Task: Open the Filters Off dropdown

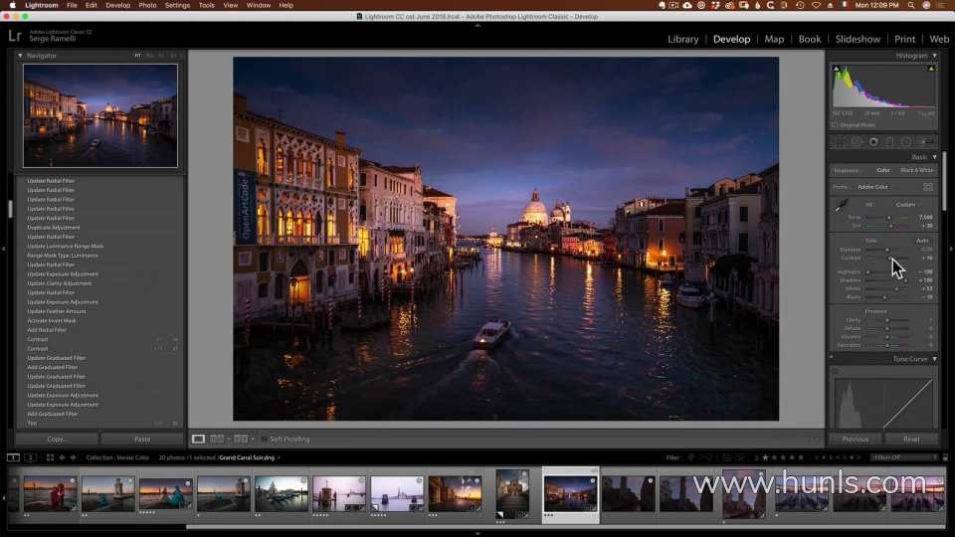Action: point(904,457)
